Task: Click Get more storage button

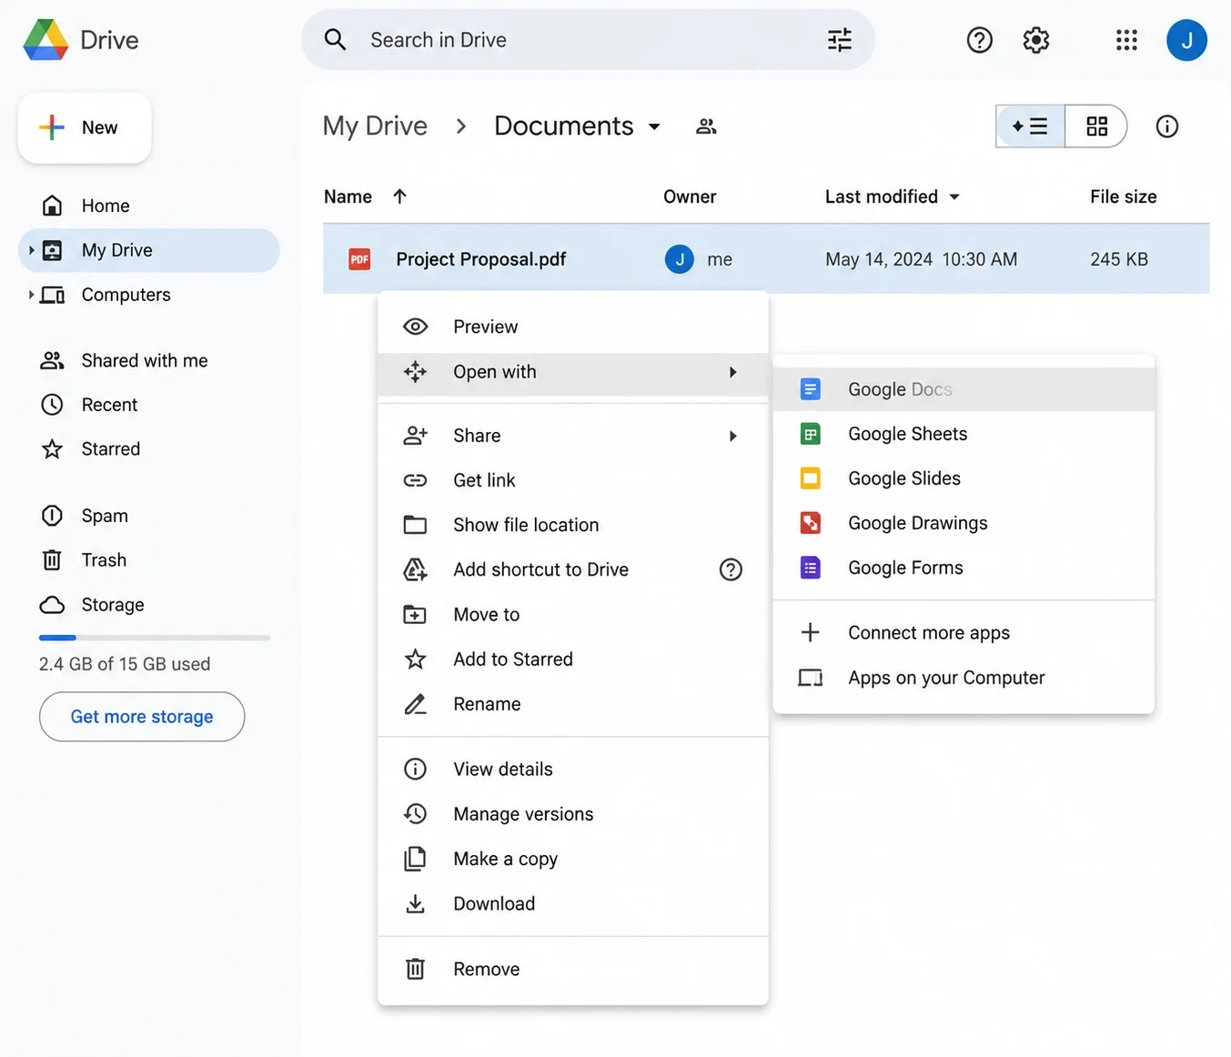Action: [x=142, y=717]
